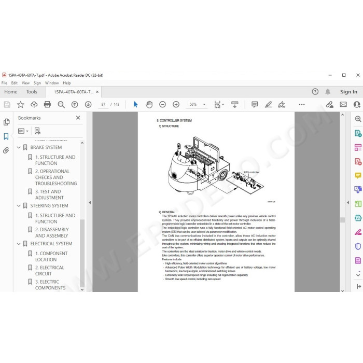Open the Protect shield tool icon
This screenshot has width=363, height=363.
click(358, 246)
